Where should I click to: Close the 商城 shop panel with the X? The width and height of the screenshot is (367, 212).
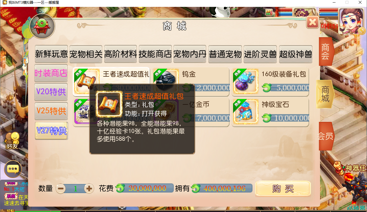click(x=313, y=22)
